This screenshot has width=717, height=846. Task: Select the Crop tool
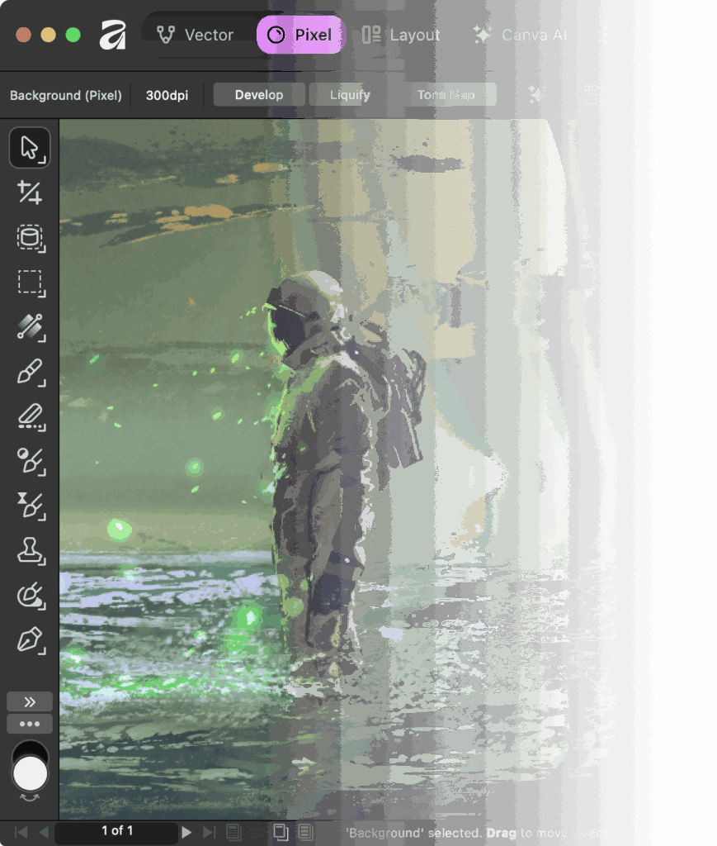30,193
